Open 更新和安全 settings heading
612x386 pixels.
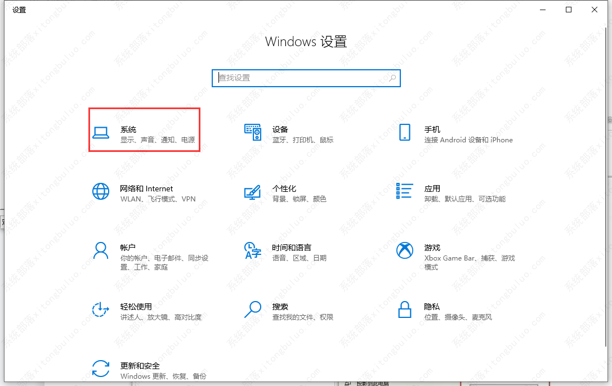pyautogui.click(x=140, y=366)
